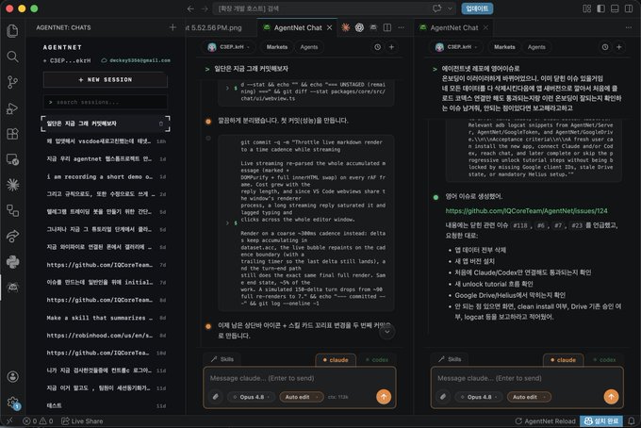Open the Manage gear menu
This screenshot has width=641, height=428.
[x=12, y=403]
